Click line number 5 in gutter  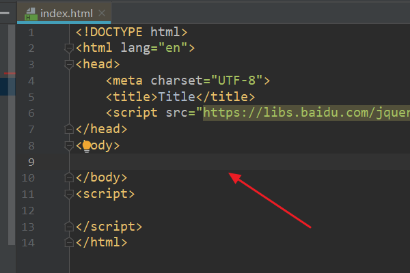coord(31,98)
